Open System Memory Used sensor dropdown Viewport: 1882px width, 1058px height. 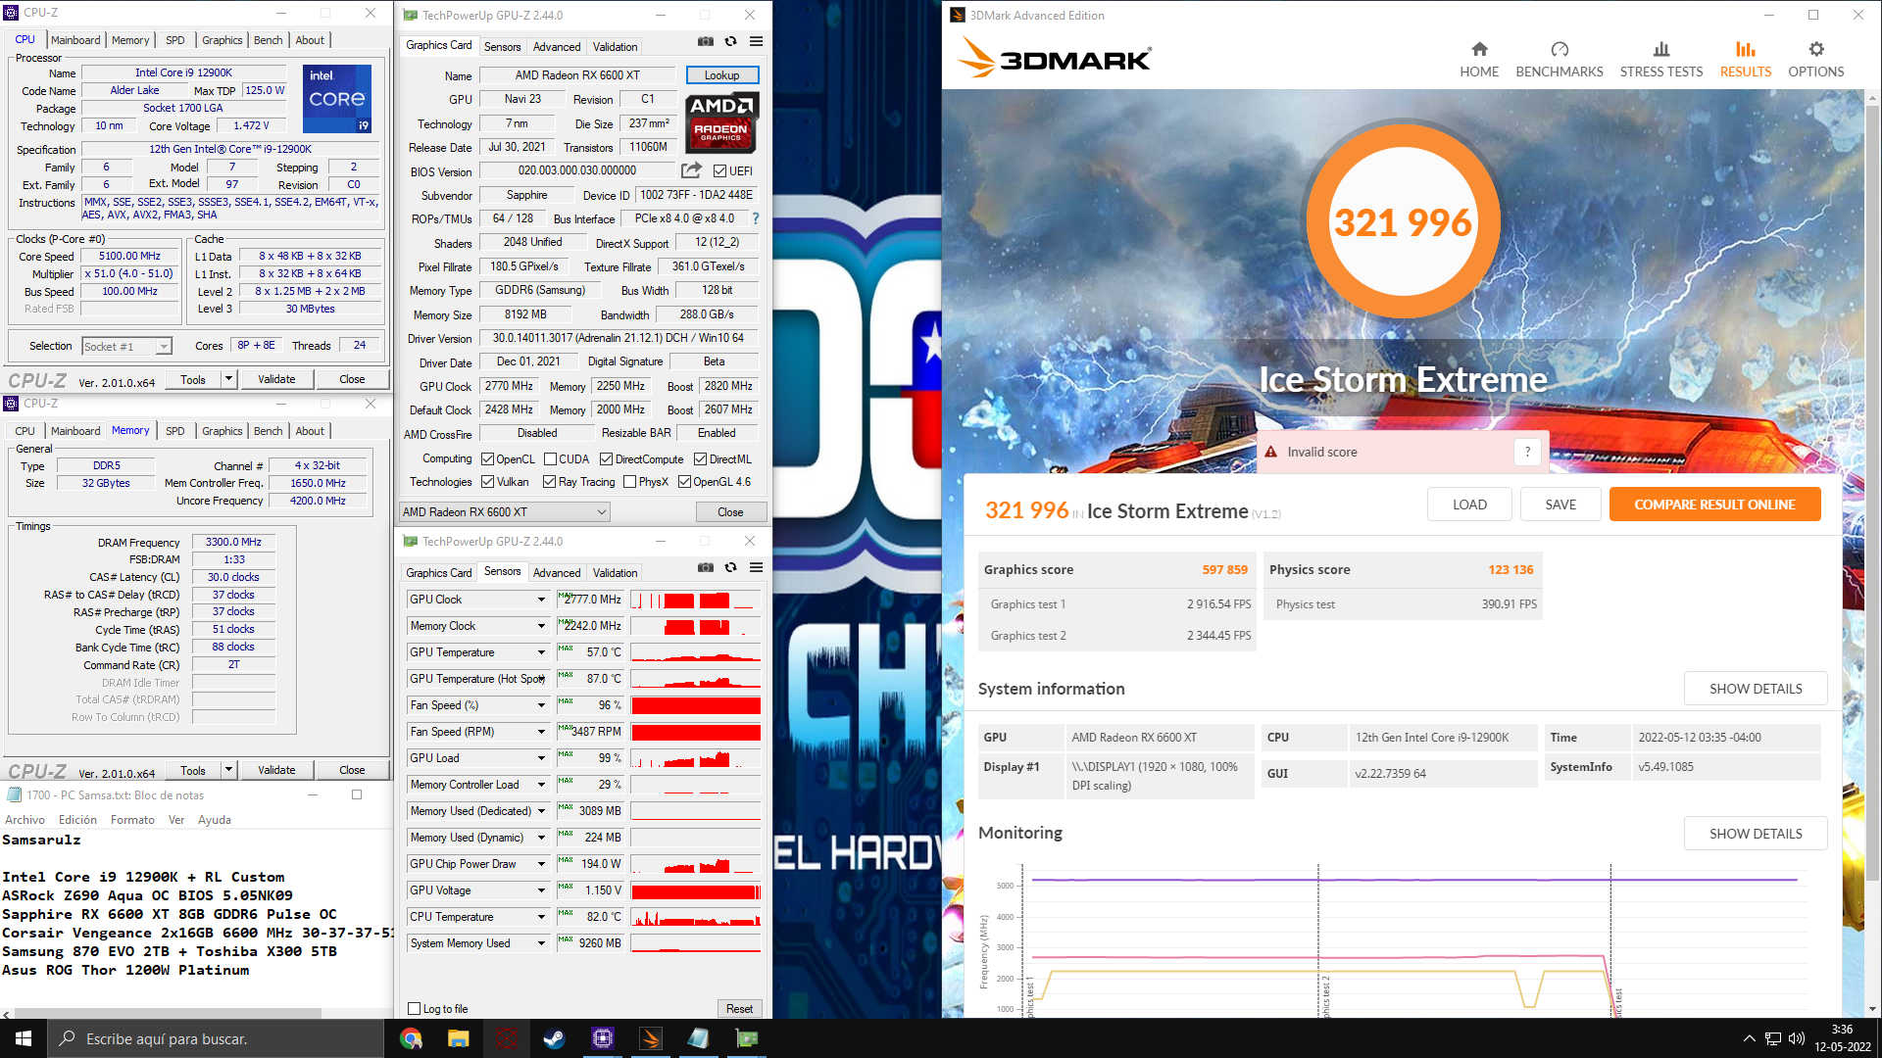[x=540, y=943]
